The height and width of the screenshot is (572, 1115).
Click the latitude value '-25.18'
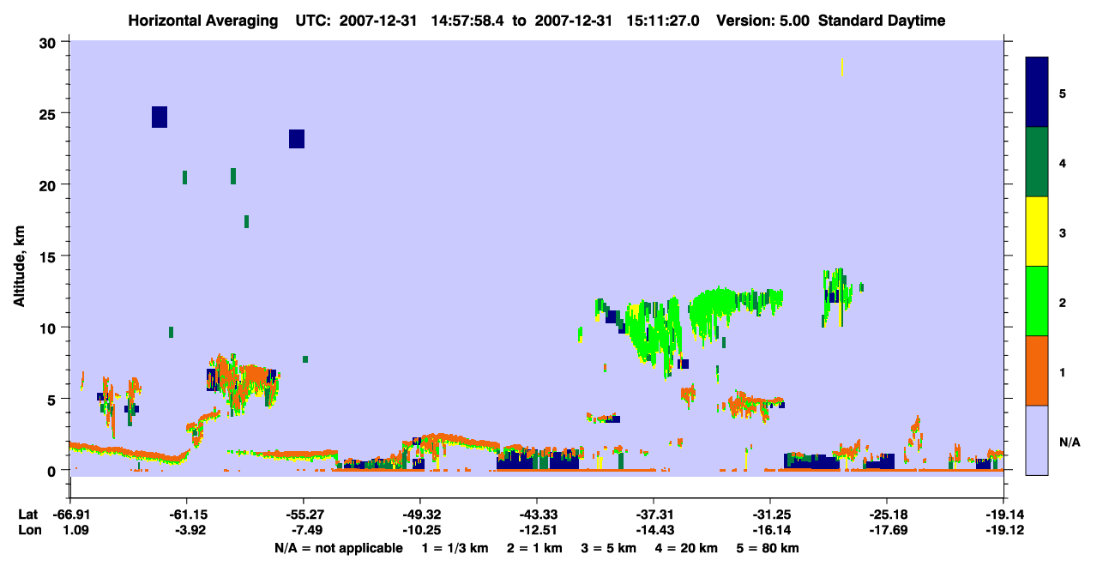(887, 515)
